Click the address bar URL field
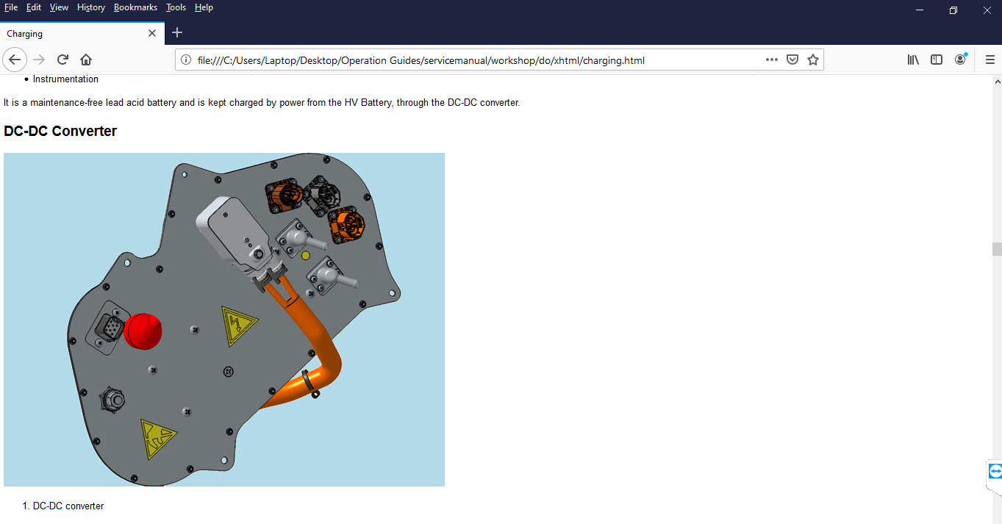1002x524 pixels. click(470, 60)
